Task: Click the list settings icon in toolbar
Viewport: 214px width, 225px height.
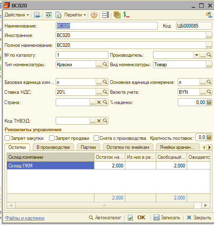Action: point(106,15)
